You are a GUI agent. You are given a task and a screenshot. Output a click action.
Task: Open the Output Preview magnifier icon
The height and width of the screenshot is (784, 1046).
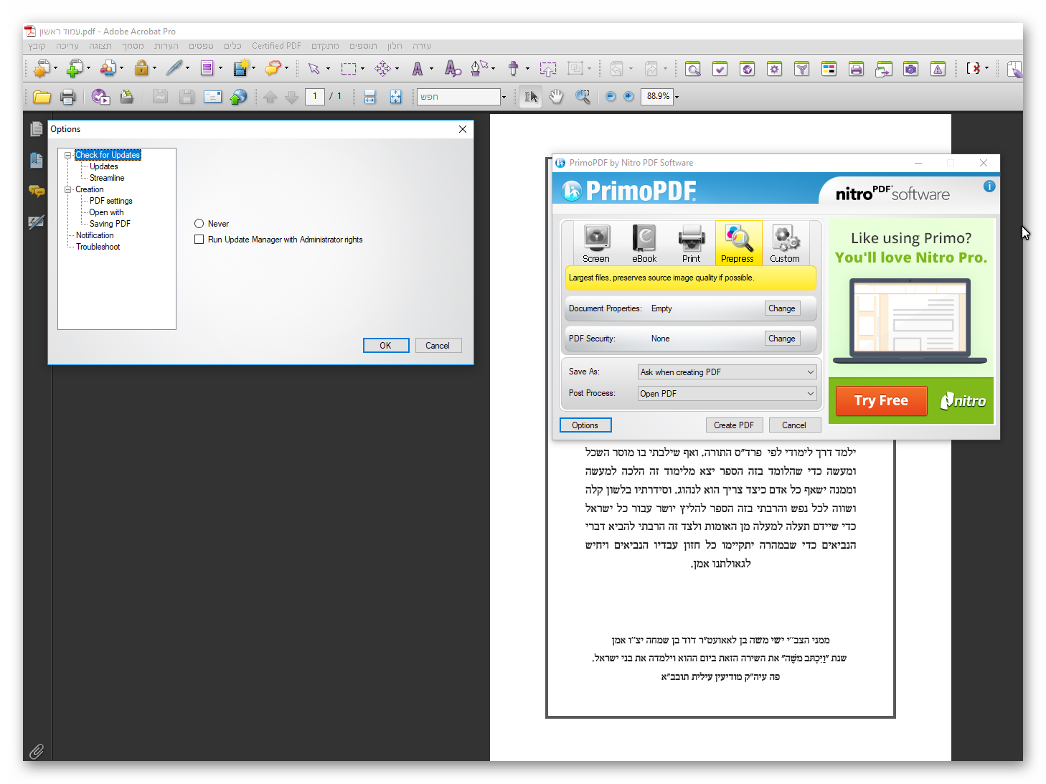pyautogui.click(x=693, y=69)
